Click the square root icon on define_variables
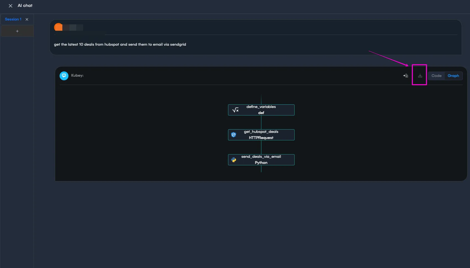 click(235, 110)
